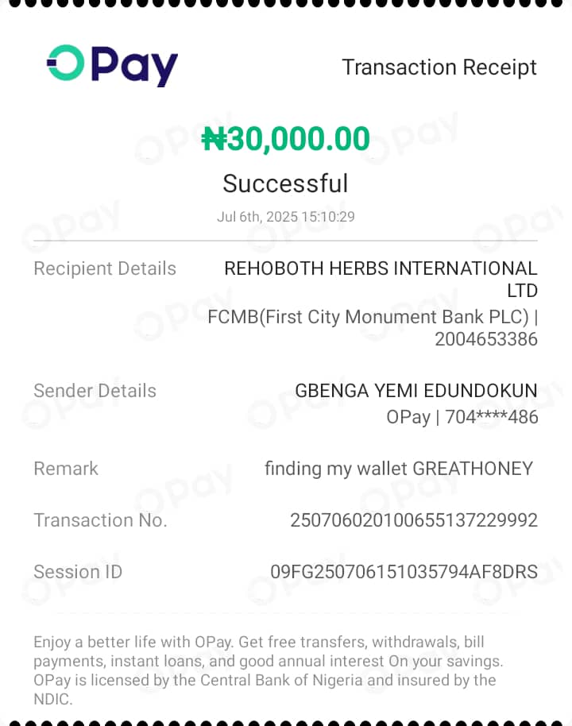Click the OPay green ring logo icon
This screenshot has width=572, height=726.
(x=66, y=64)
